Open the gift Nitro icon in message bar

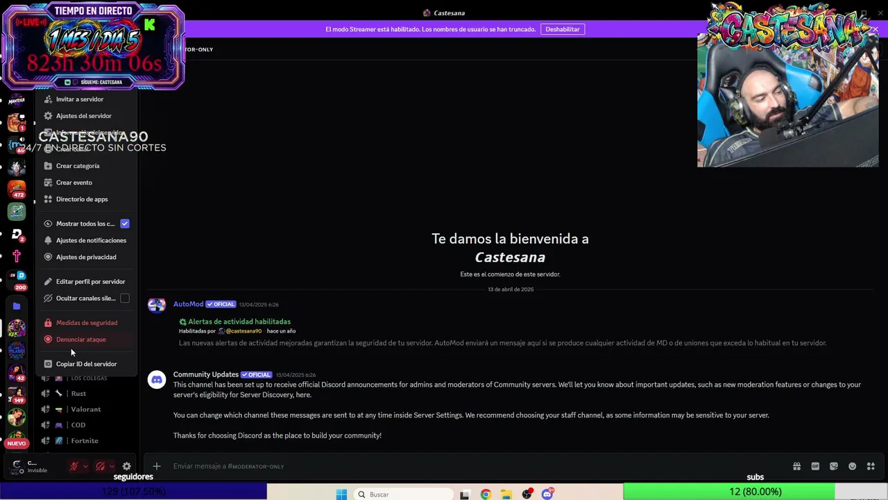coord(796,467)
